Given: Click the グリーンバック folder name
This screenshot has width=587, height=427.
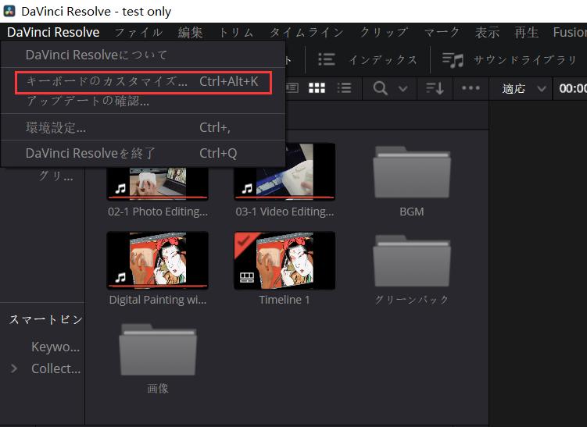Looking at the screenshot, I should coord(412,300).
